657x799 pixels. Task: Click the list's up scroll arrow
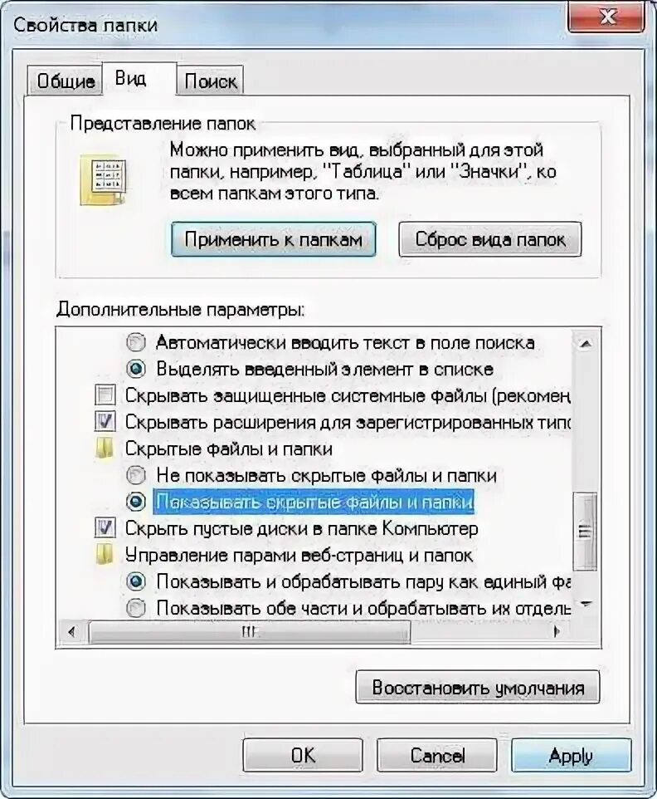[585, 344]
